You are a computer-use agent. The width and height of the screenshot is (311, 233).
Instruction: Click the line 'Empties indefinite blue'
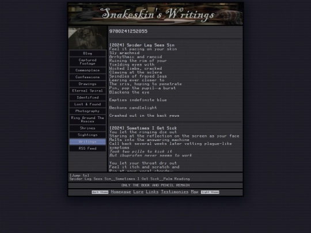(138, 100)
